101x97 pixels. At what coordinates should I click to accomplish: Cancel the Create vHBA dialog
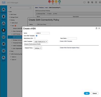point(95,93)
